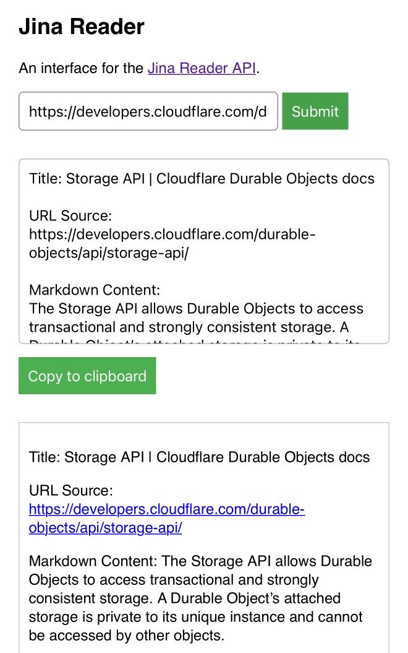Click 'Objects to access transactional and strongly' preview line
The height and width of the screenshot is (653, 408).
tap(174, 580)
